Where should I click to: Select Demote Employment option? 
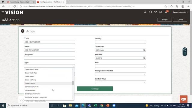(48, 87)
